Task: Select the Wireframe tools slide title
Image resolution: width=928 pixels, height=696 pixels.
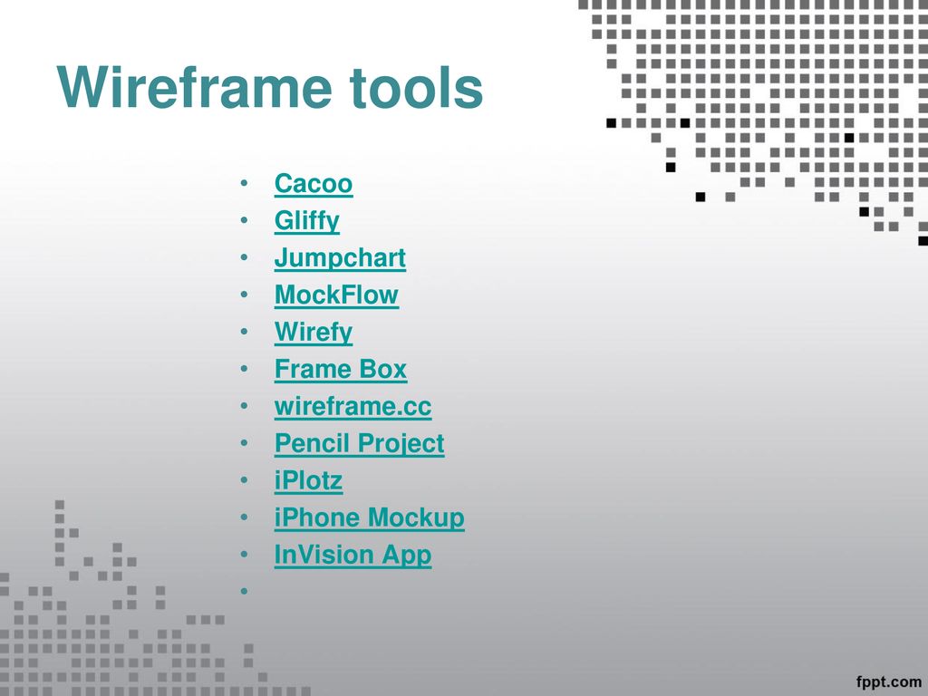Action: click(x=270, y=87)
